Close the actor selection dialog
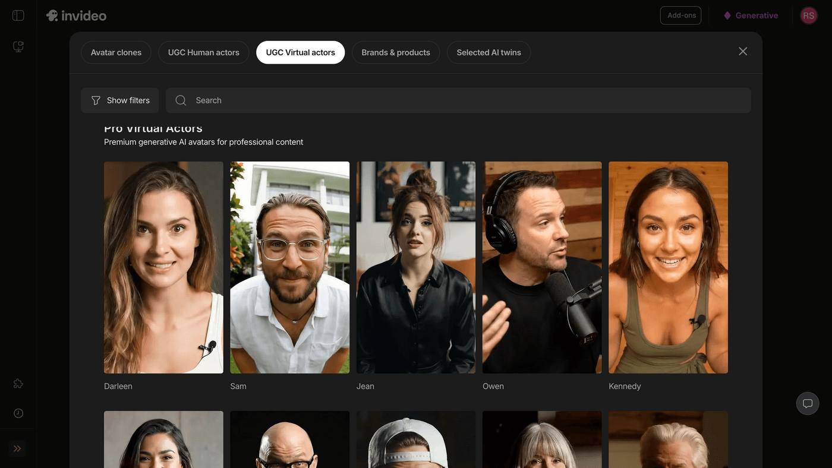Screen dimensions: 832x468 coord(743,52)
